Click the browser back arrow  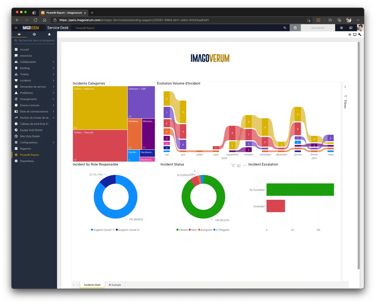[x=17, y=20]
